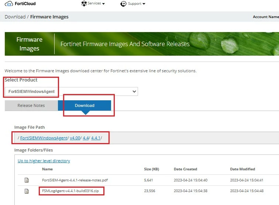This screenshot has width=279, height=205.
Task: Click the Name column header
Action: click(47, 169)
